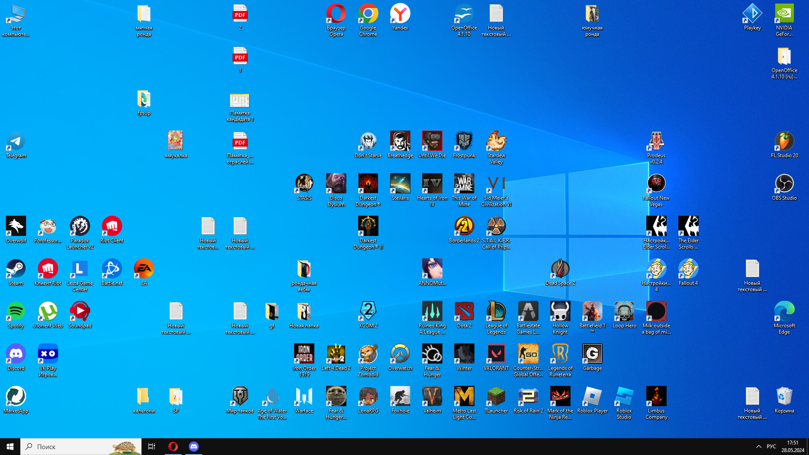This screenshot has width=809, height=455.
Task: Select the Hollow Knight icon
Action: (x=560, y=318)
